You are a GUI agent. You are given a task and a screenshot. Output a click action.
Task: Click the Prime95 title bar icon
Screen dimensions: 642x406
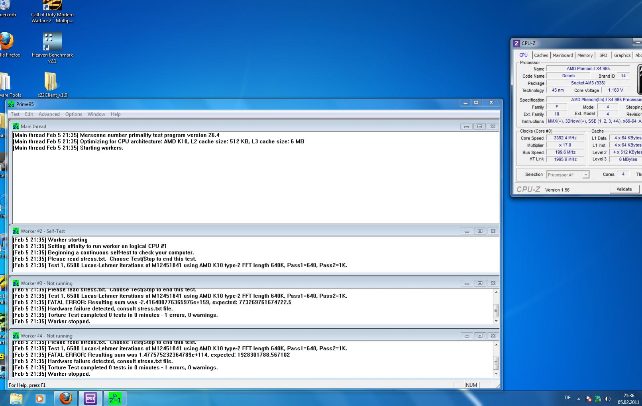tap(11, 104)
